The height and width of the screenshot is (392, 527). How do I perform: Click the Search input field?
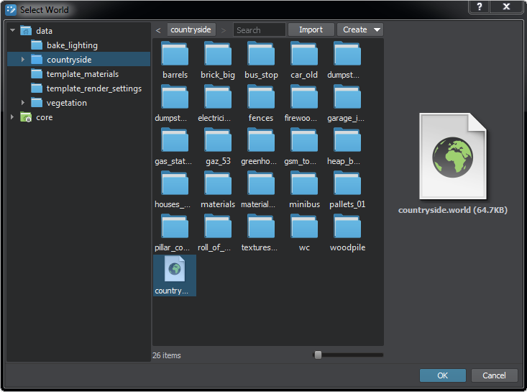(259, 30)
